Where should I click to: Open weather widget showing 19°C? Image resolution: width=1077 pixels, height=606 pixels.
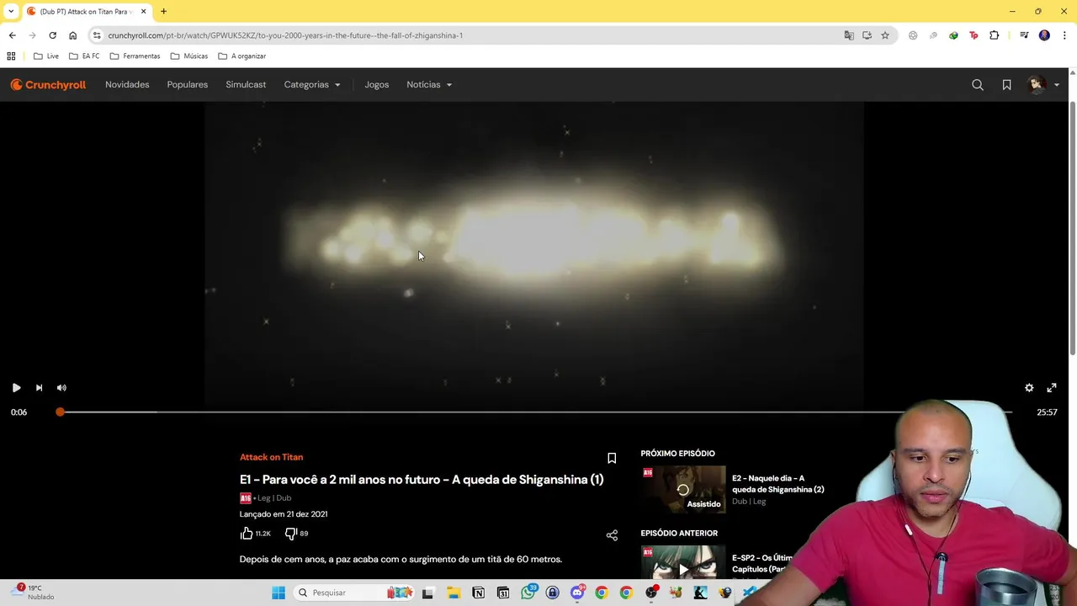pos(34,592)
